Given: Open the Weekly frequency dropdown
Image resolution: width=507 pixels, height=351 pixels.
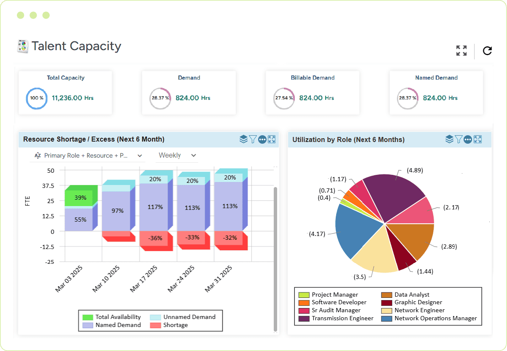Looking at the screenshot, I should 176,155.
